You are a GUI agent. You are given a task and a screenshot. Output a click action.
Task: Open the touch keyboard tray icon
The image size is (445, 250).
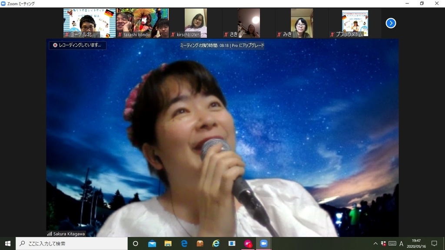click(x=392, y=243)
